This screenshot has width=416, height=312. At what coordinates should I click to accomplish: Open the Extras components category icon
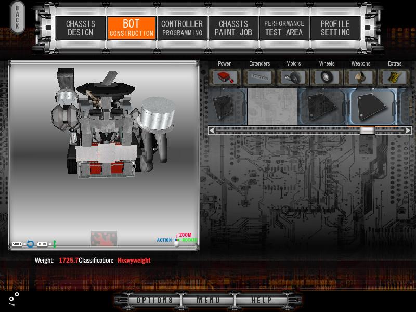click(x=395, y=77)
